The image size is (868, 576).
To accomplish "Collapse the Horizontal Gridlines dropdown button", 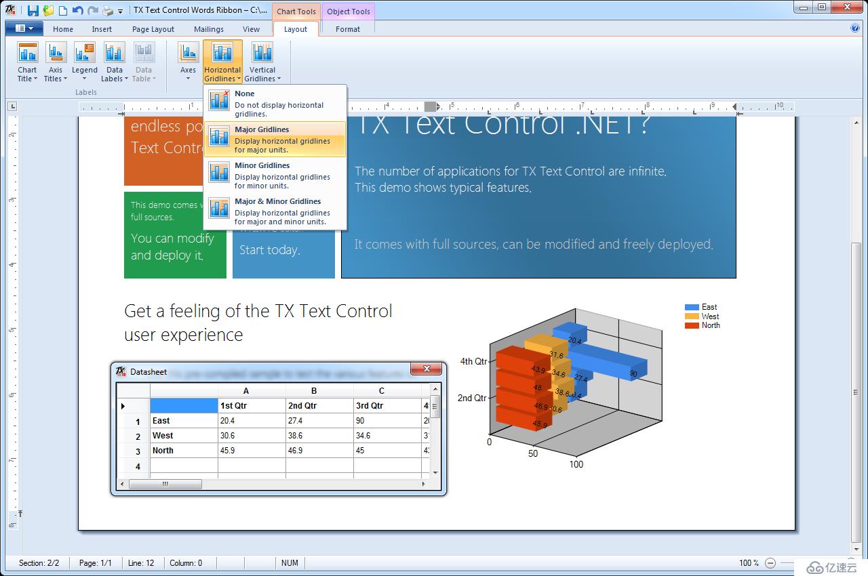I will pos(222,62).
